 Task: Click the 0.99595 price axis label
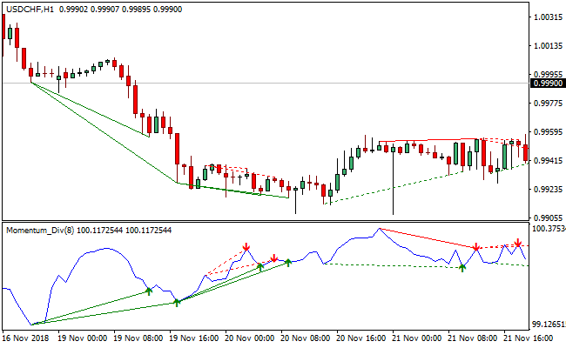coord(547,132)
